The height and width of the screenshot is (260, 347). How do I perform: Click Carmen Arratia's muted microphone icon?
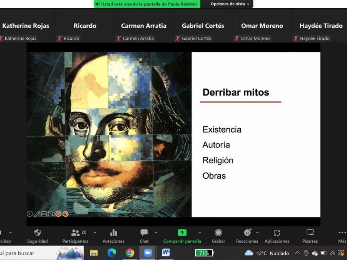pyautogui.click(x=118, y=39)
